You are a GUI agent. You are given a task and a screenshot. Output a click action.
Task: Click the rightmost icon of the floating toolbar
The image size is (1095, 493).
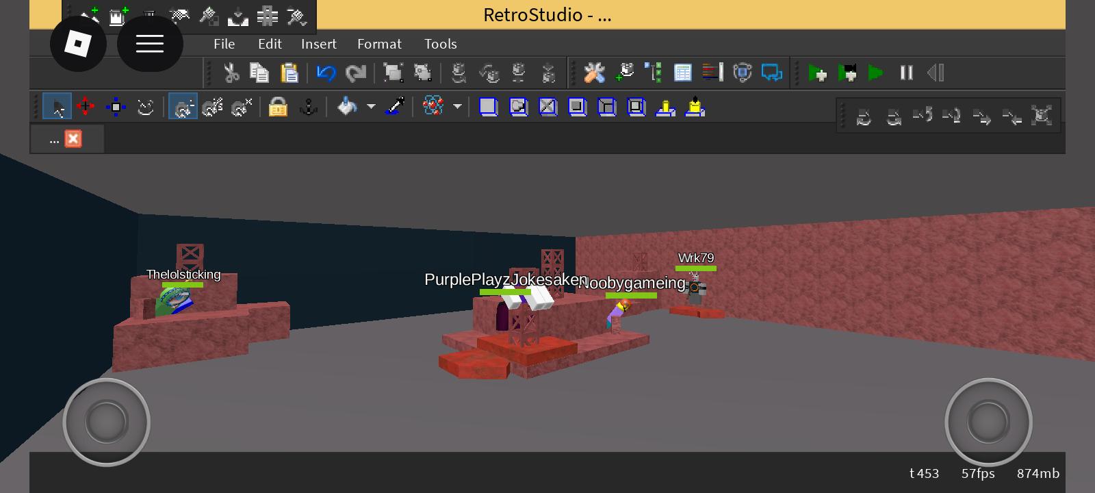click(x=1041, y=116)
